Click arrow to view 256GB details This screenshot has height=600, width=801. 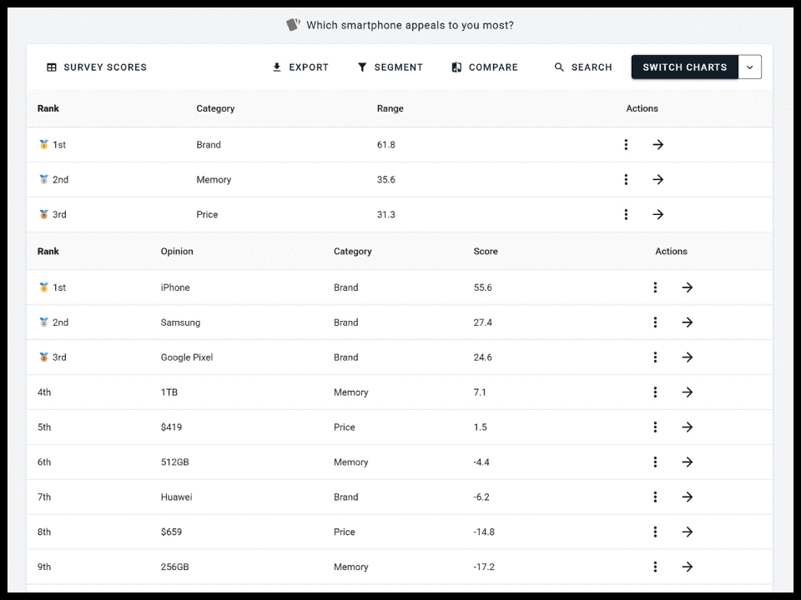687,567
